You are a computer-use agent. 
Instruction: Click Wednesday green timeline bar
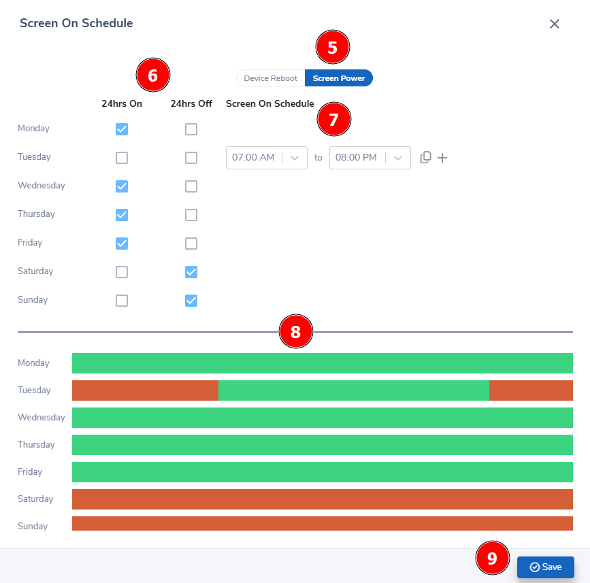pos(323,418)
